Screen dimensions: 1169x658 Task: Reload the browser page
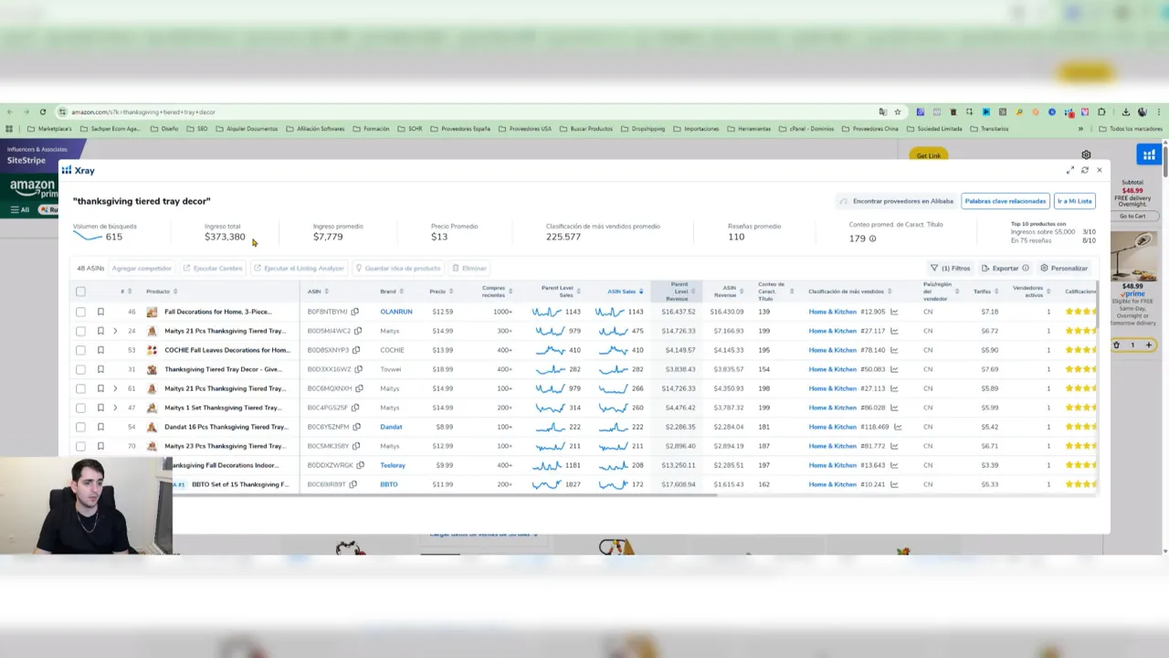42,111
